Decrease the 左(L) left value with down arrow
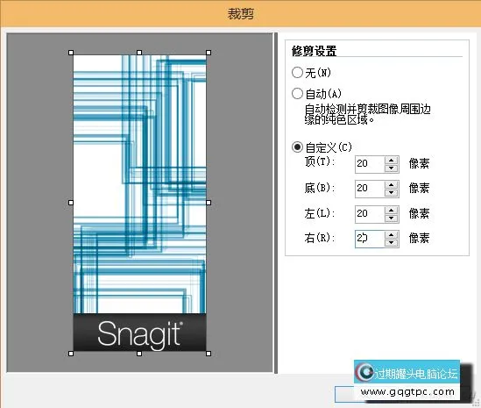 391,218
